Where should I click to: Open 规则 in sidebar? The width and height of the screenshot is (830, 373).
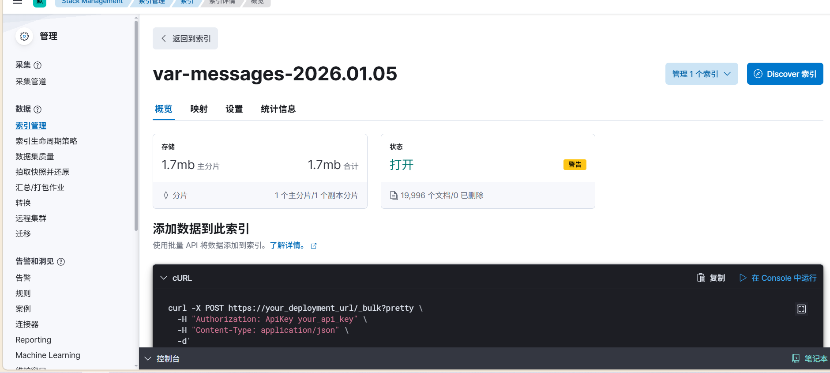click(x=23, y=294)
